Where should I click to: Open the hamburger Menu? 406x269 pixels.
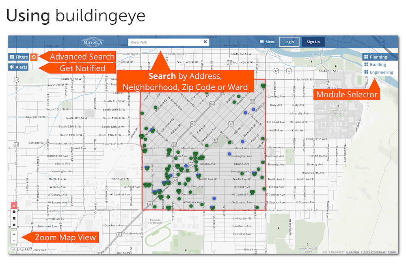click(268, 42)
